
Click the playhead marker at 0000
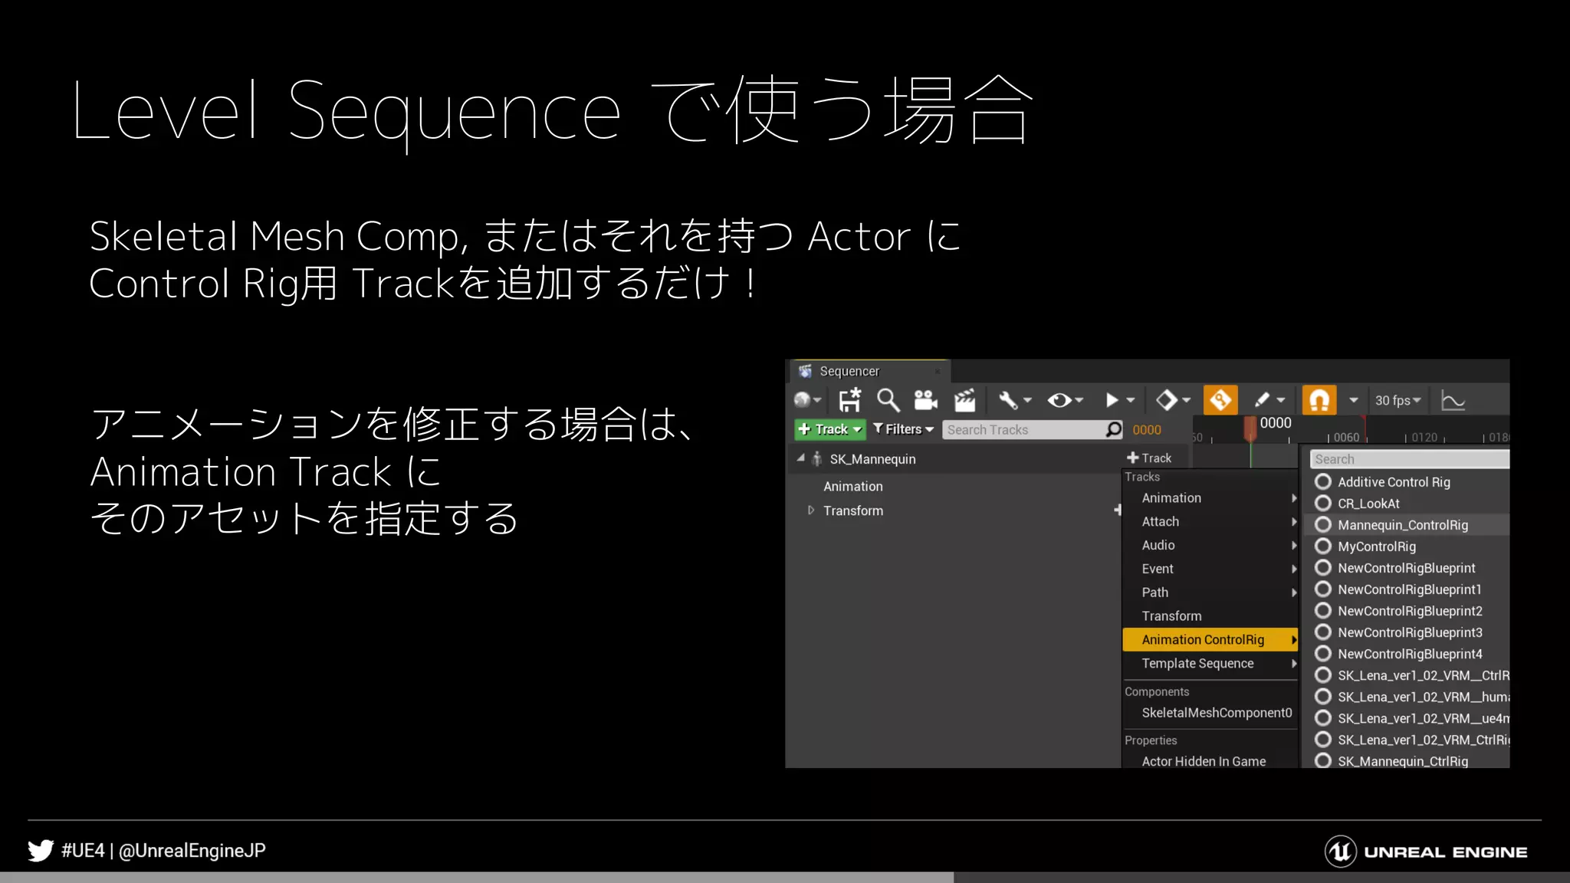1250,428
